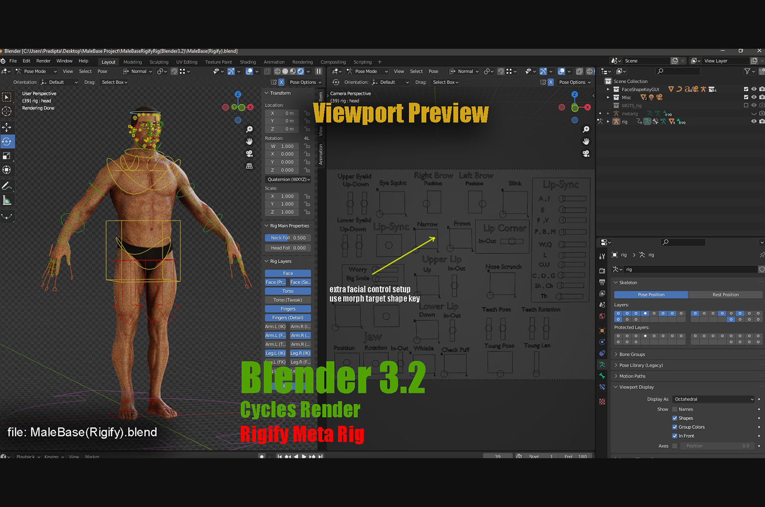
Task: Choose the Move tool in left toolbar
Action: (7, 127)
